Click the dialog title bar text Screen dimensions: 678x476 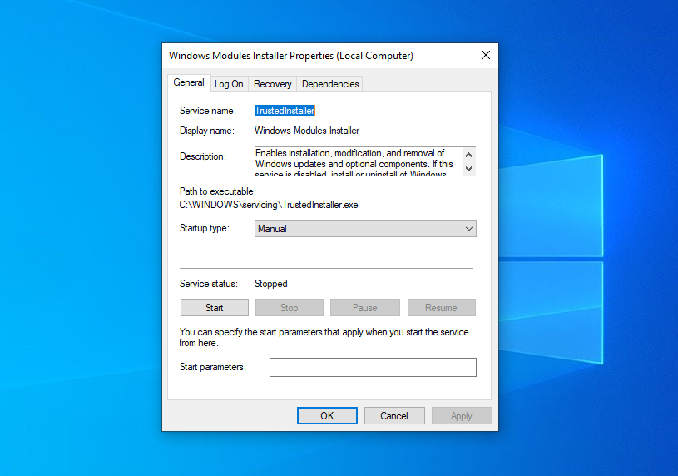click(291, 56)
